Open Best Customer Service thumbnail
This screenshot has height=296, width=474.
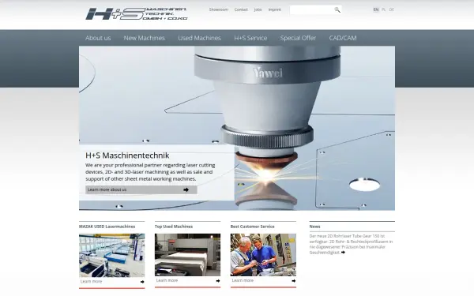[x=263, y=255]
